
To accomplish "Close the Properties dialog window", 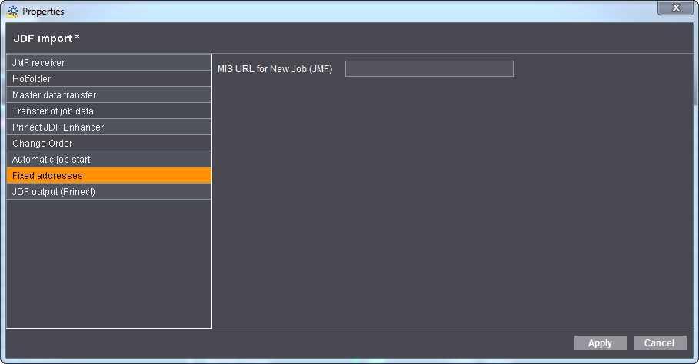I will [676, 8].
